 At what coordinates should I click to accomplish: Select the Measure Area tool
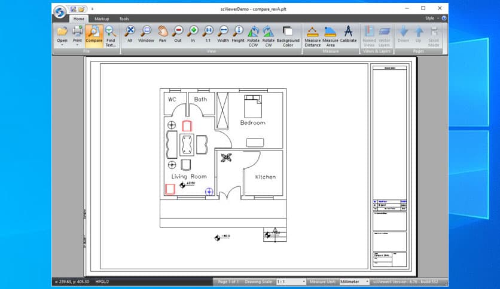tap(330, 36)
